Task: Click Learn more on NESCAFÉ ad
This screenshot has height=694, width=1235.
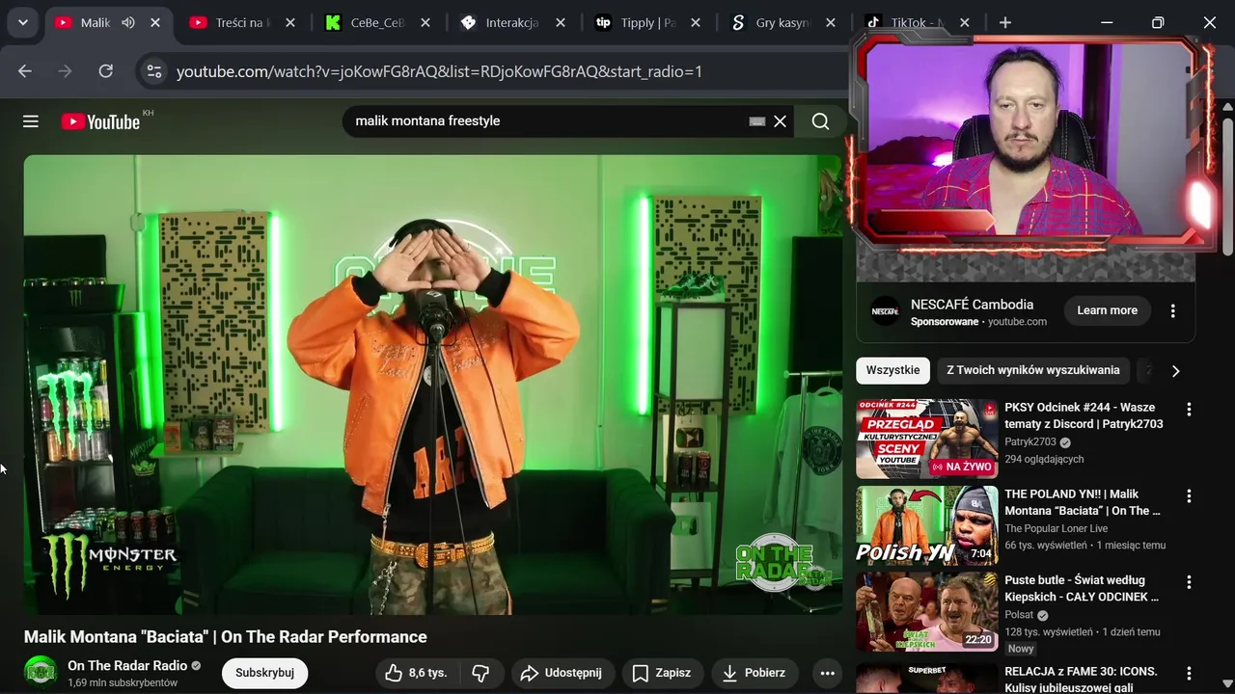Action: pyautogui.click(x=1107, y=310)
